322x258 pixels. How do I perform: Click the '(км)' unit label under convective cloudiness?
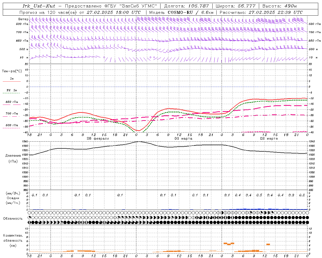click(13, 245)
